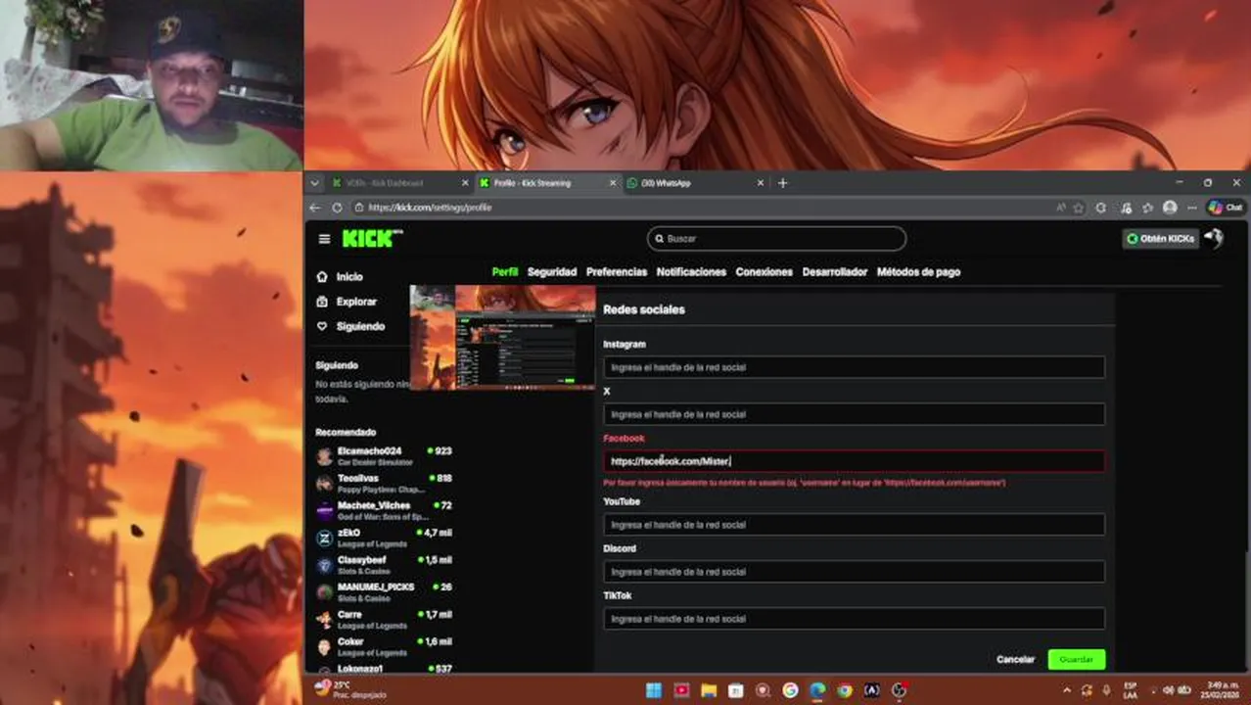Open Microsoft Edge from taskbar
The image size is (1251, 705).
817,690
